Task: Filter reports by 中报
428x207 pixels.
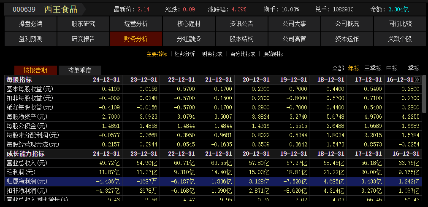Action: pos(392,69)
